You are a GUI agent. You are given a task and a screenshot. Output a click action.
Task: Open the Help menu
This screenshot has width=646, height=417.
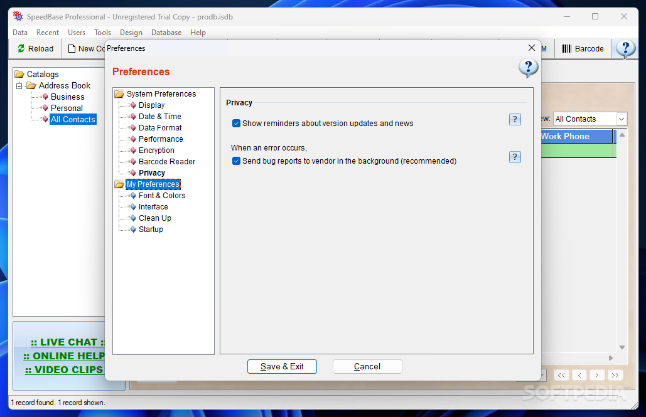[198, 33]
